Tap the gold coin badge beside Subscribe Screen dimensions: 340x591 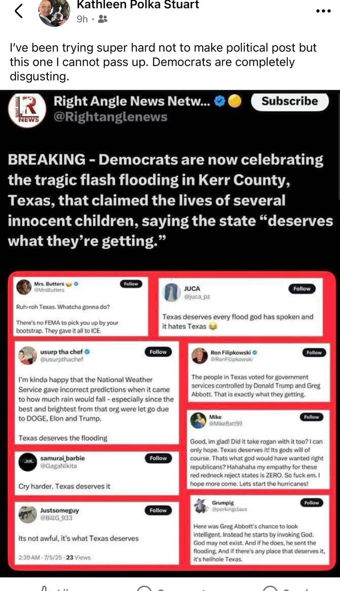coord(235,101)
